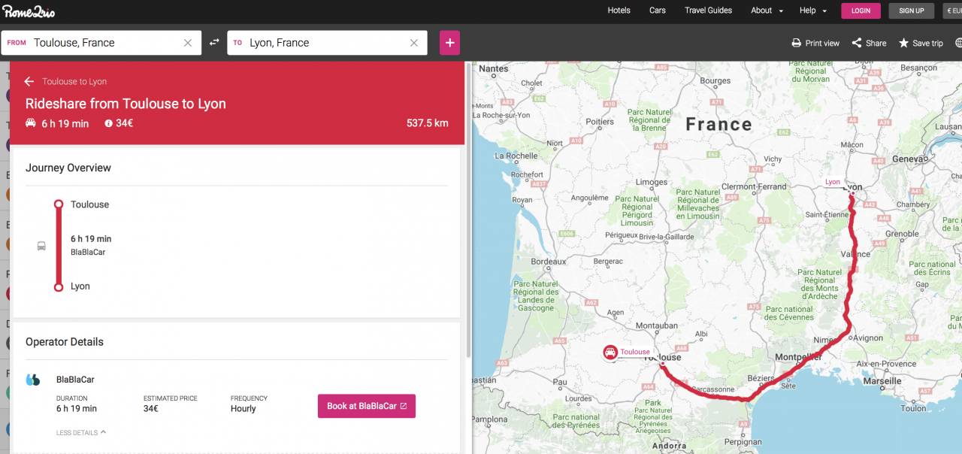Click the vehicle icon in Journey Overview
This screenshot has width=962, height=454.
[41, 246]
